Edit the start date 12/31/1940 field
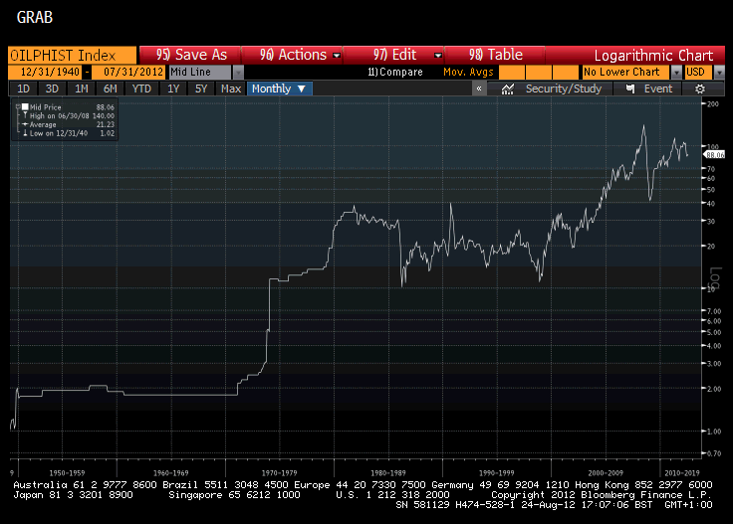The width and height of the screenshot is (733, 524). [45, 73]
